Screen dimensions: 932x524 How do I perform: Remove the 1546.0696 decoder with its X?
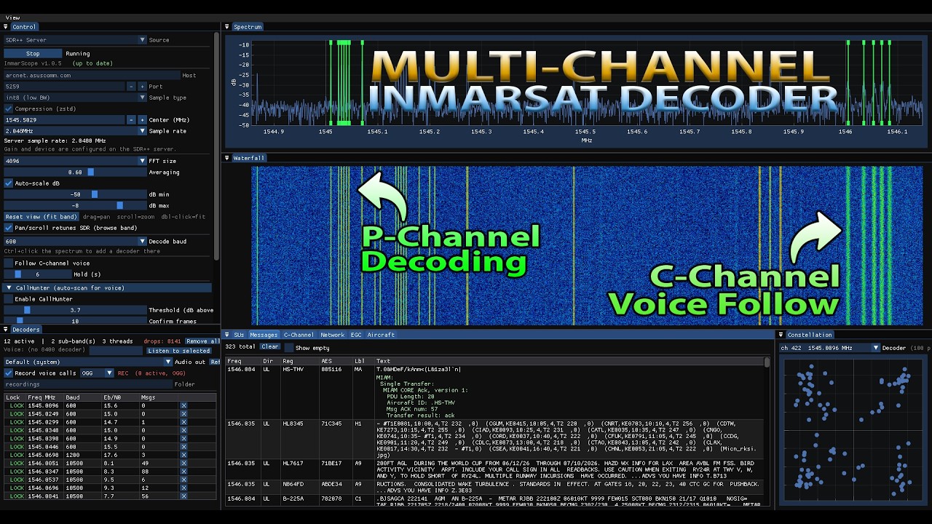click(183, 488)
